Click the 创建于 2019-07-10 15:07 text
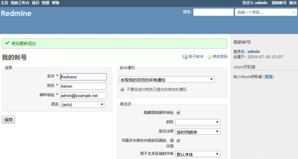Image resolution: width=298 pixels, height=159 pixels. tap(258, 57)
